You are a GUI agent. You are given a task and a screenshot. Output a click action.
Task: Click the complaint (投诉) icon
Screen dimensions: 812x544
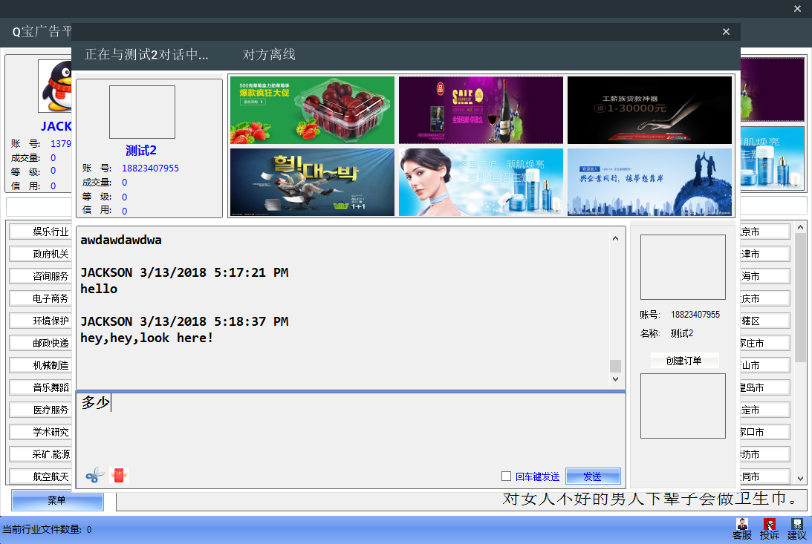click(x=770, y=528)
